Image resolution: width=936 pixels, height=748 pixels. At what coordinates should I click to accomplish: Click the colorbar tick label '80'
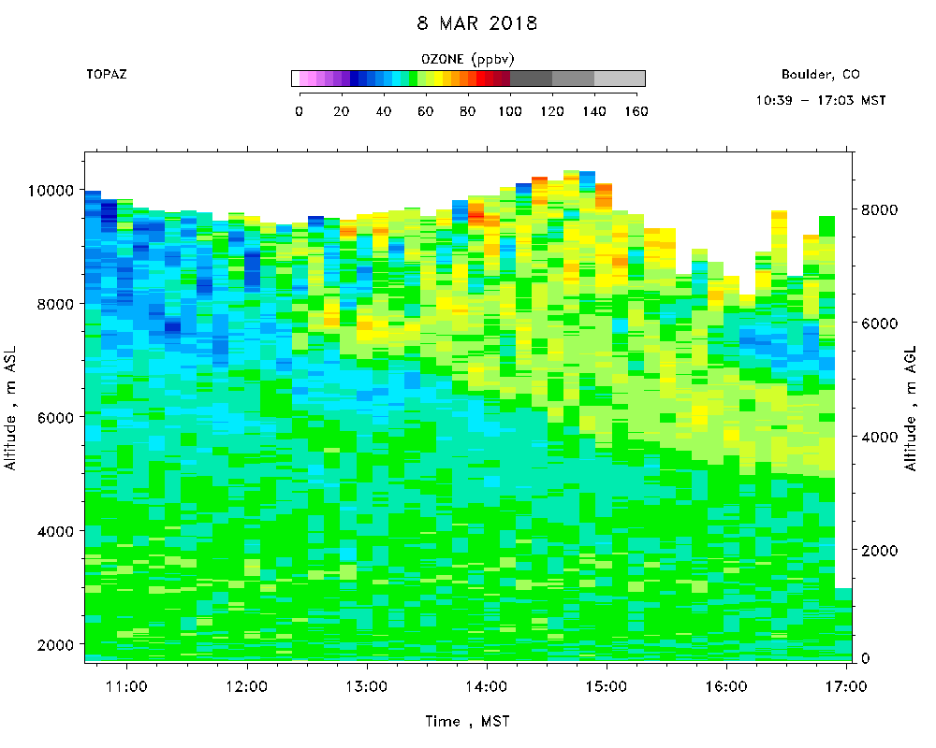(467, 111)
